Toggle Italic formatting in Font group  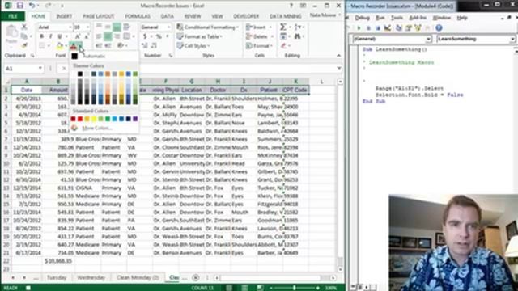click(50, 36)
